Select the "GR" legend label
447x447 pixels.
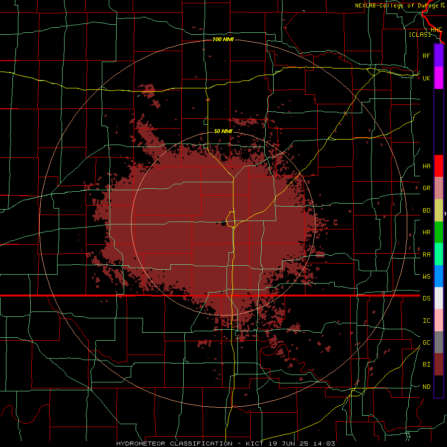click(x=426, y=188)
